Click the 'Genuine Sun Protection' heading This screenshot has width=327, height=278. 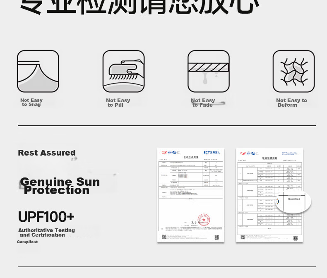(x=60, y=186)
